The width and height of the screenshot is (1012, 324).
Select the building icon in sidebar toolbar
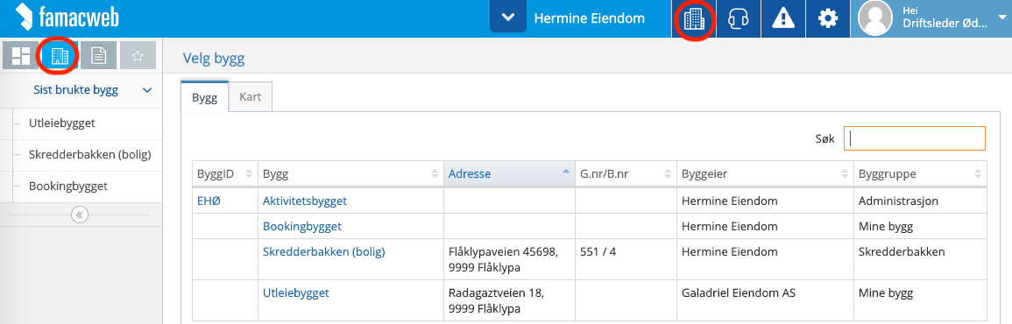[59, 56]
